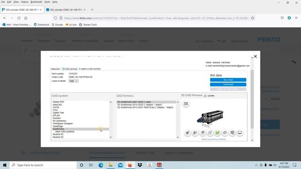The height and width of the screenshot is (169, 301).
Task: Open the Firefox History menu
Action: pos(24,2)
